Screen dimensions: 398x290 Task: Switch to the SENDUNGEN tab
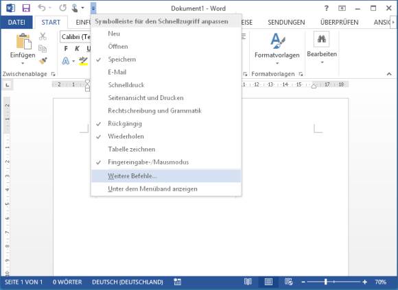pyautogui.click(x=286, y=23)
